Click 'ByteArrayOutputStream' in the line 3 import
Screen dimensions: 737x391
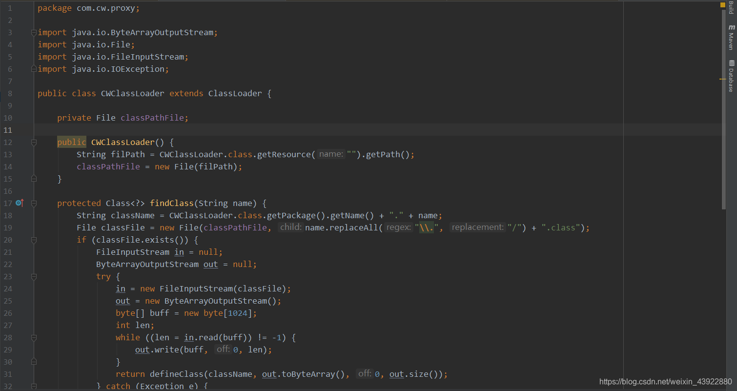point(162,33)
